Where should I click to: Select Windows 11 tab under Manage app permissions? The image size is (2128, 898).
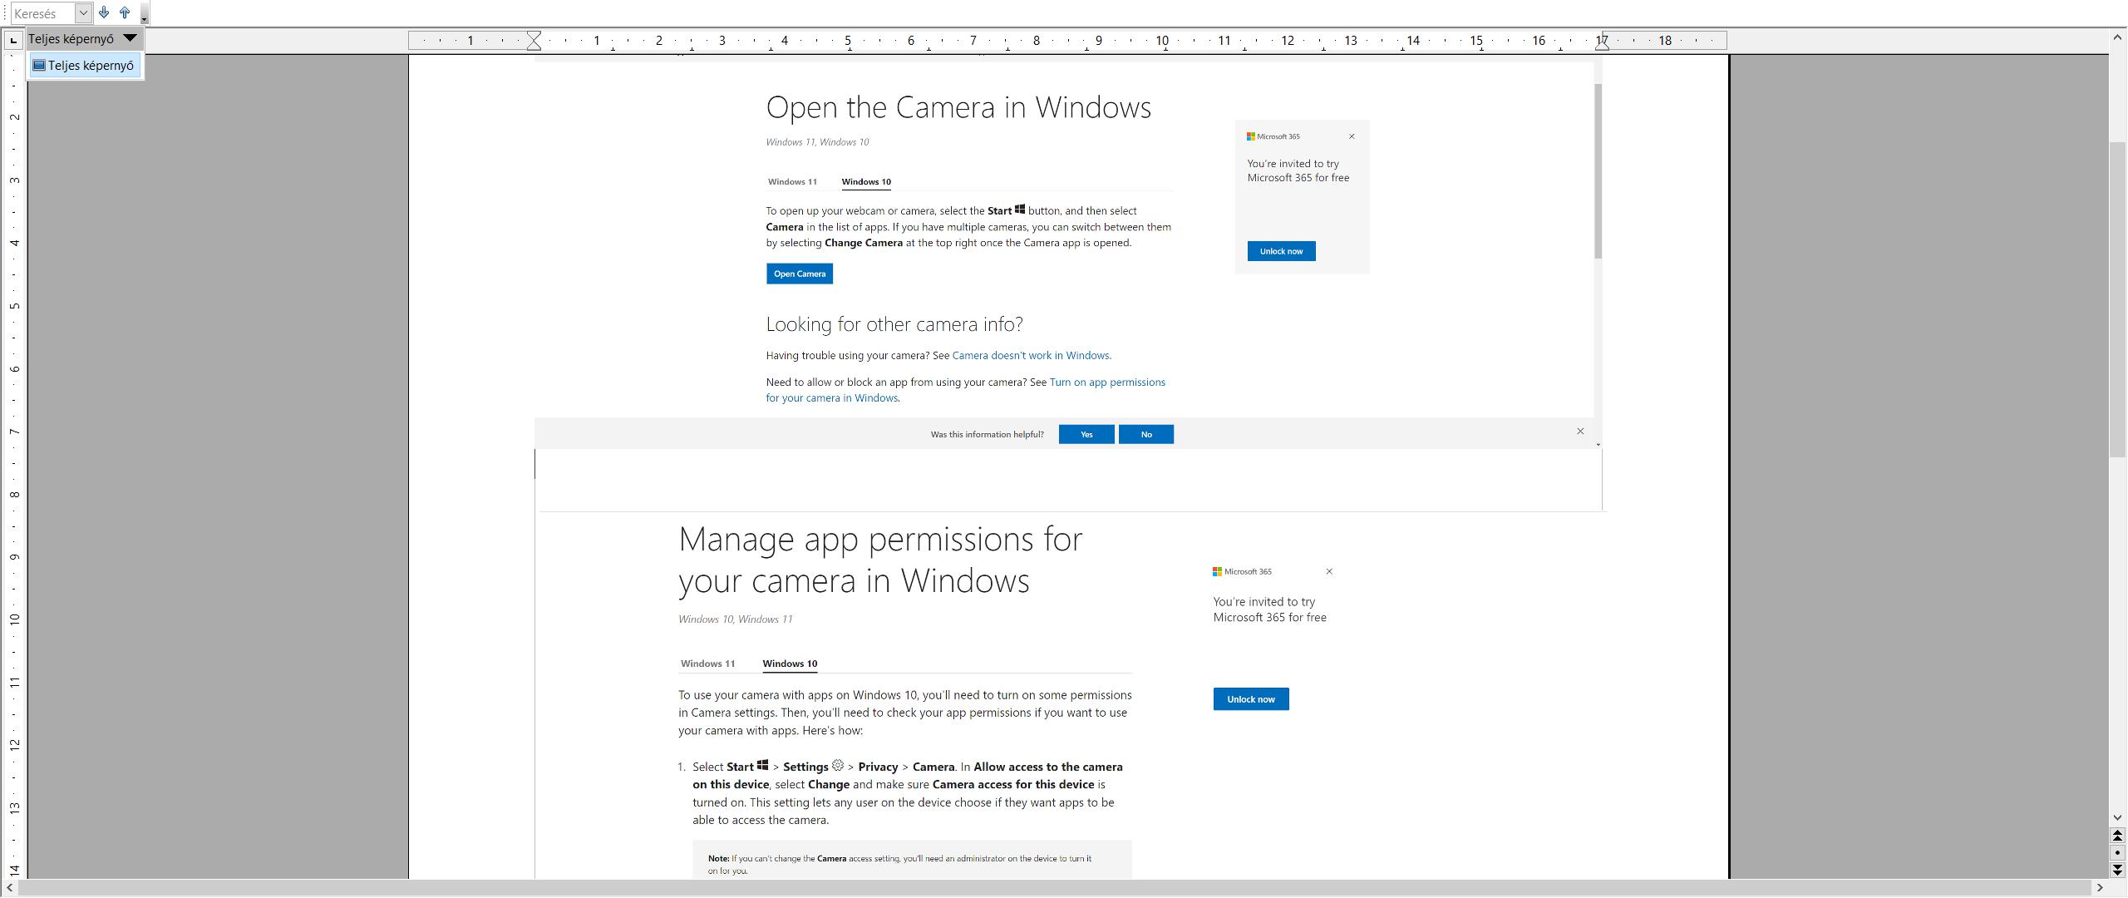[707, 664]
